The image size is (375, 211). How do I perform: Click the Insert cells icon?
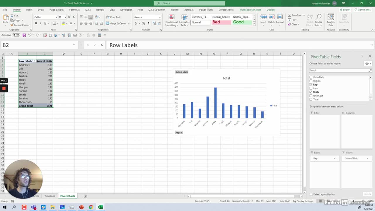click(x=263, y=17)
